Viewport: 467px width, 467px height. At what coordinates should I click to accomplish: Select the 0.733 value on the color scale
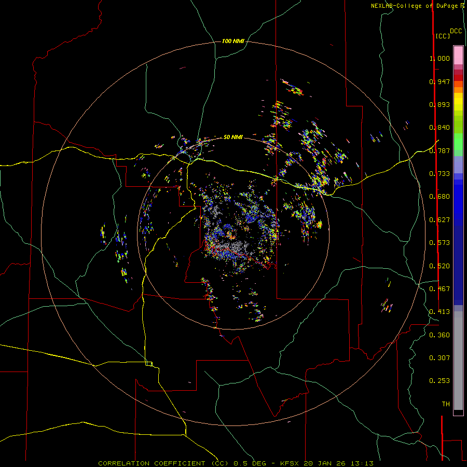(x=439, y=174)
